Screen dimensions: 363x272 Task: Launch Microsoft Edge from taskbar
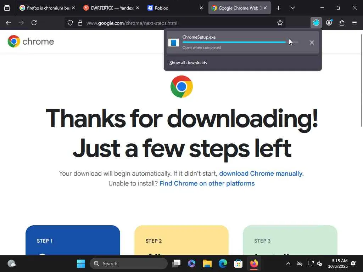[x=223, y=263]
